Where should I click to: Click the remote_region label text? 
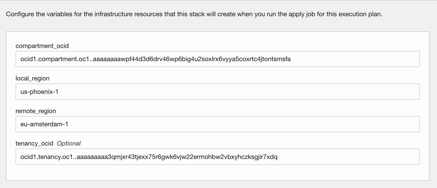click(x=36, y=111)
